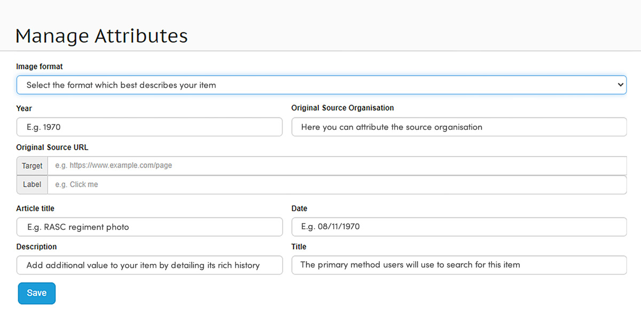641x327 pixels.
Task: Click the grey Target addon tag
Action: (32, 166)
